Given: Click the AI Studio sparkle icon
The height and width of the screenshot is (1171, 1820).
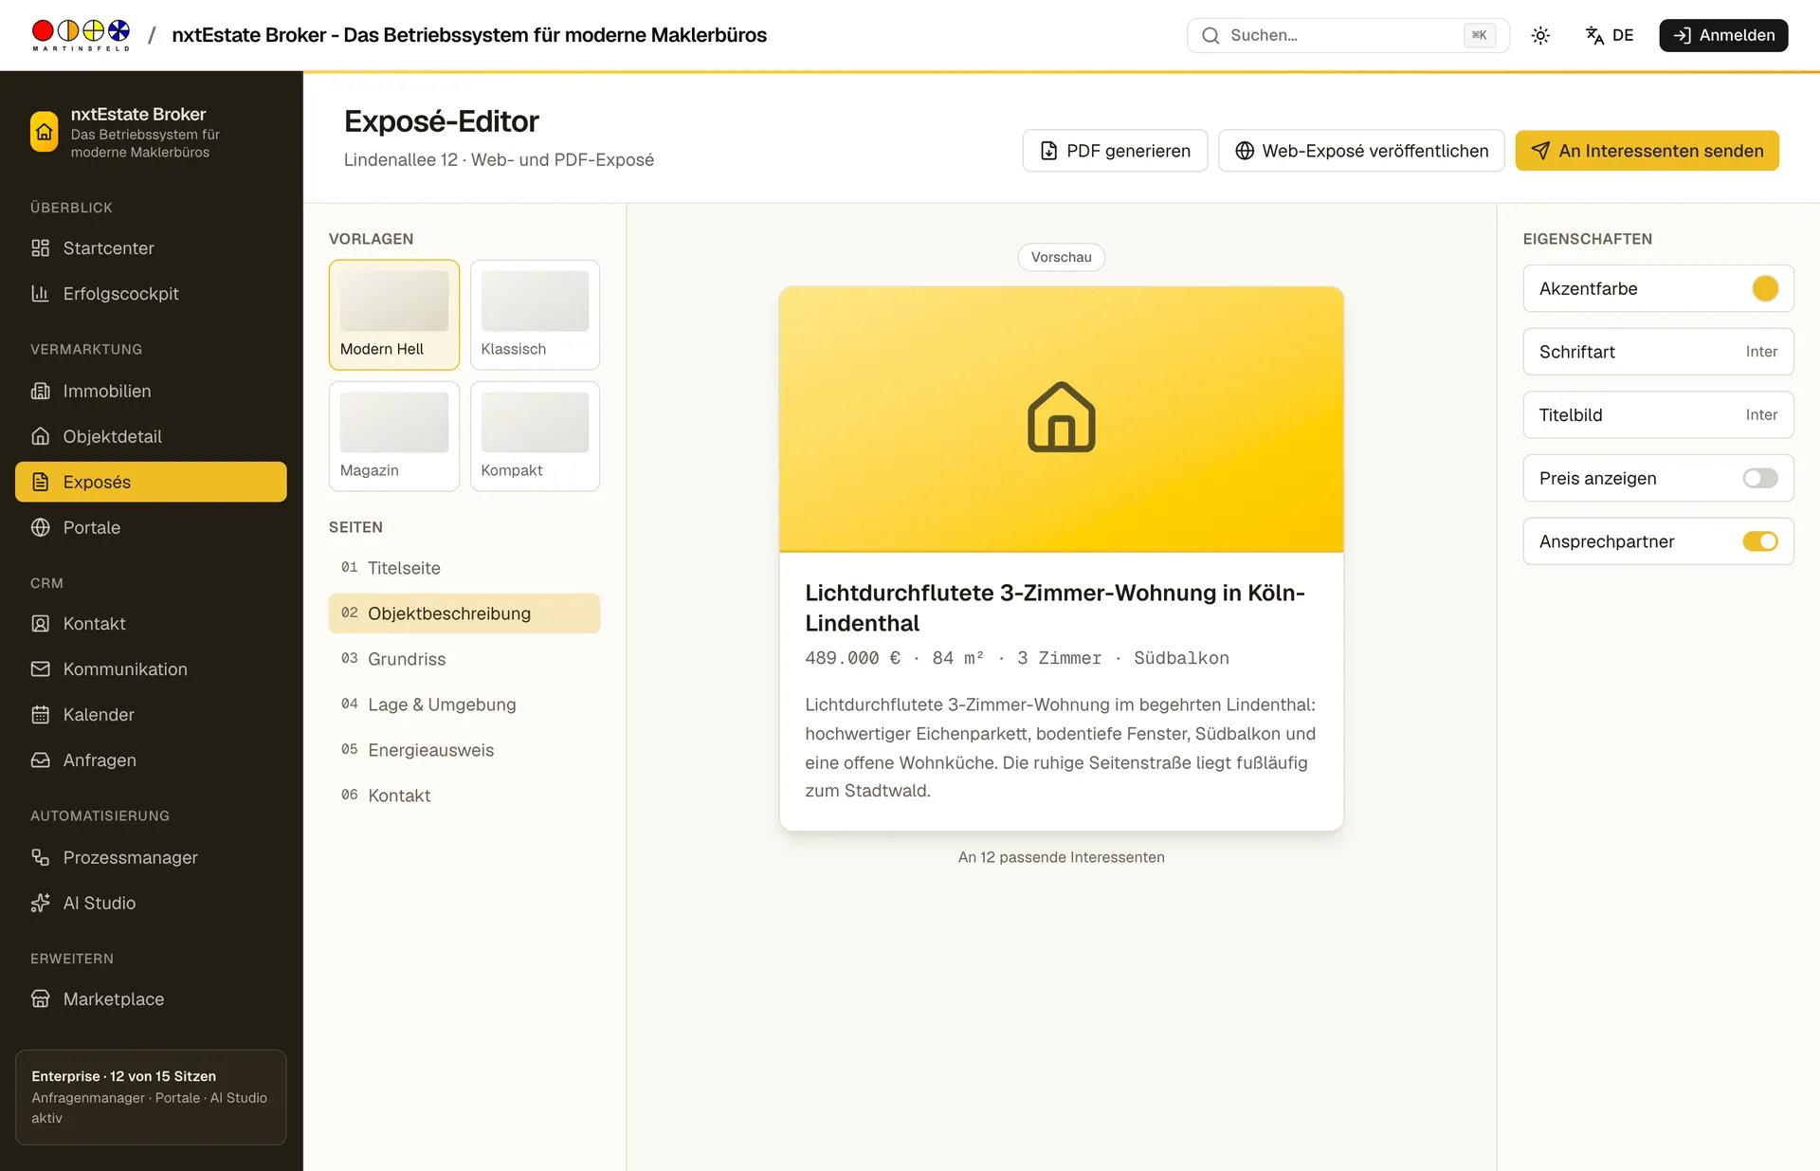Looking at the screenshot, I should click(40, 903).
